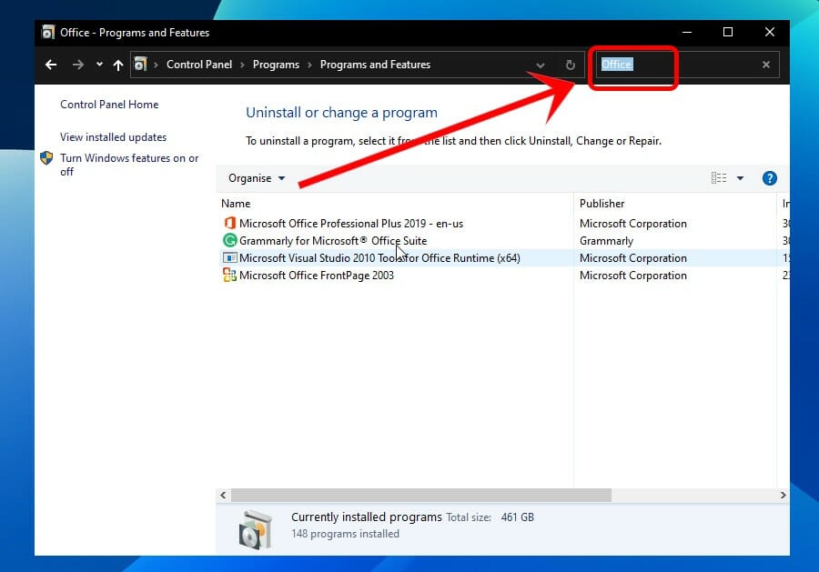Clear the search box with the X
This screenshot has height=572, width=819.
(x=766, y=65)
